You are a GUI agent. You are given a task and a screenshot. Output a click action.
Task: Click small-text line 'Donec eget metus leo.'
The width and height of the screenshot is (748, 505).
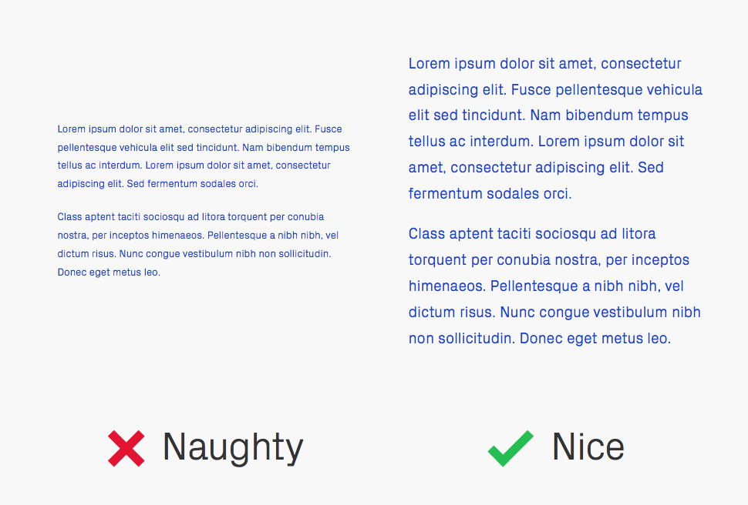point(109,273)
